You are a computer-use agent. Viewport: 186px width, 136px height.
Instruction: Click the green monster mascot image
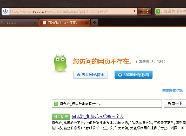coord(60,63)
